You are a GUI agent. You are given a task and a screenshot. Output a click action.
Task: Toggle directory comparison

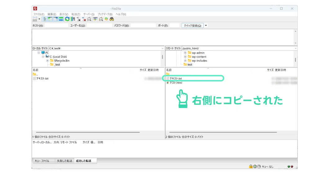tap(101, 19)
